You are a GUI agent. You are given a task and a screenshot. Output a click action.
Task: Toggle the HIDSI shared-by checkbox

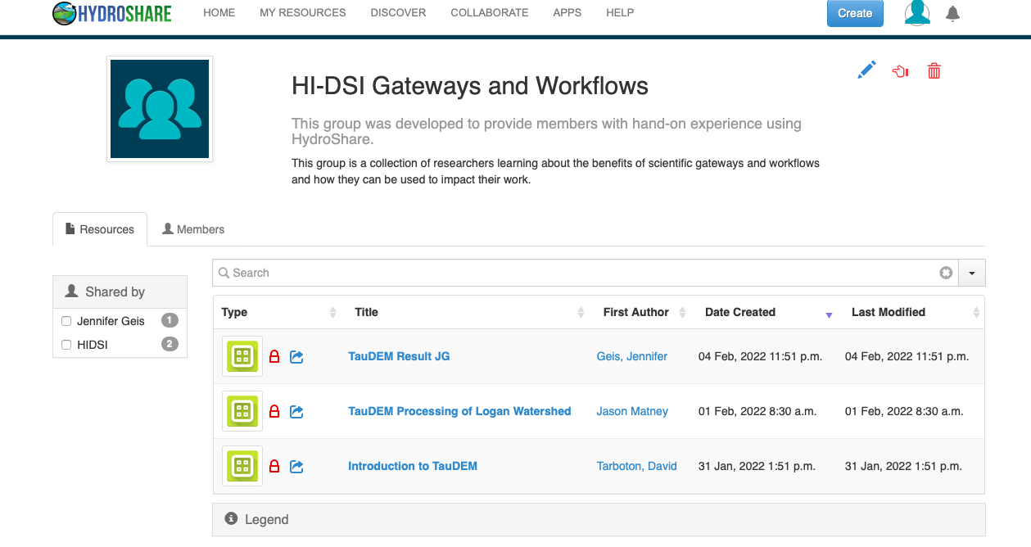(67, 345)
